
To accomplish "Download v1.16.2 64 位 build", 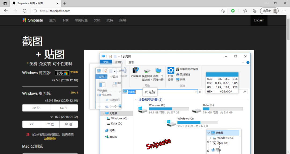I will click(x=69, y=124).
